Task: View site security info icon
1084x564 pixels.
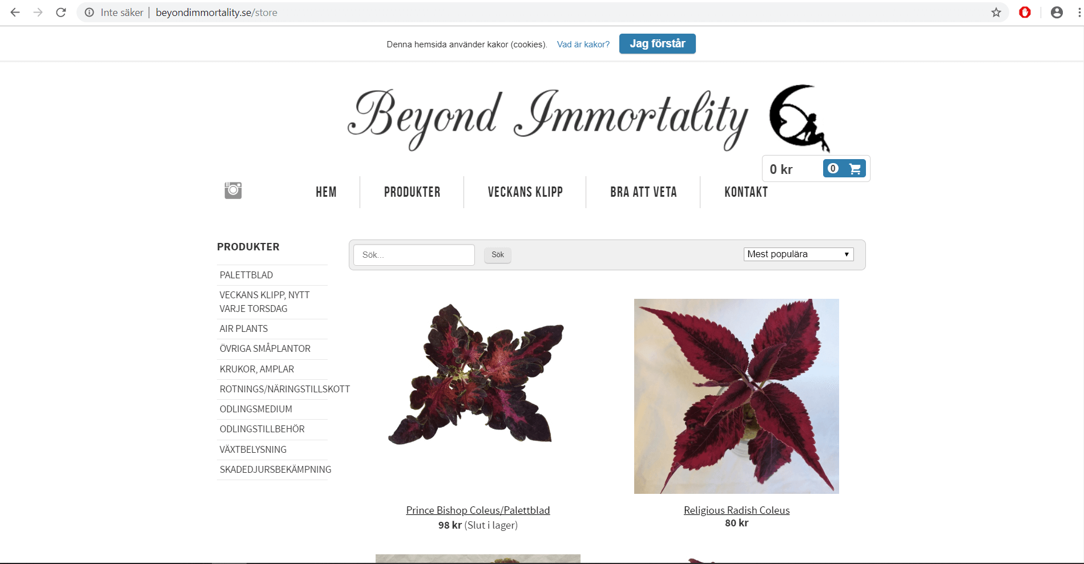Action: pyautogui.click(x=90, y=13)
